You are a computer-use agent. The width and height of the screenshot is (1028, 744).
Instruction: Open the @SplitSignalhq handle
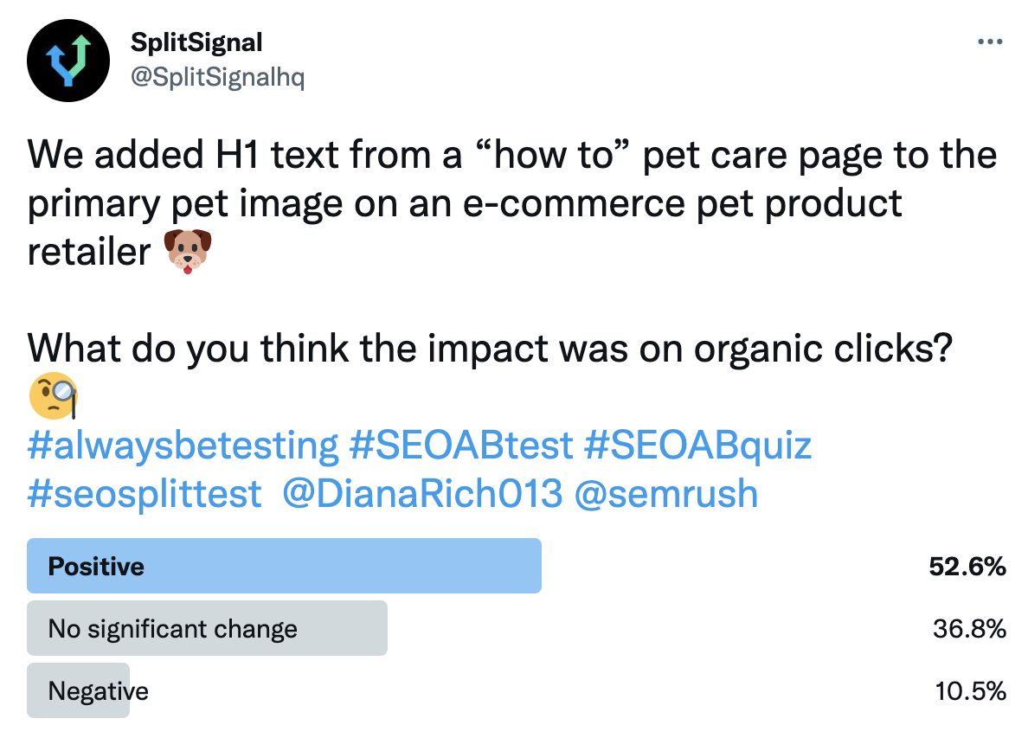point(217,77)
